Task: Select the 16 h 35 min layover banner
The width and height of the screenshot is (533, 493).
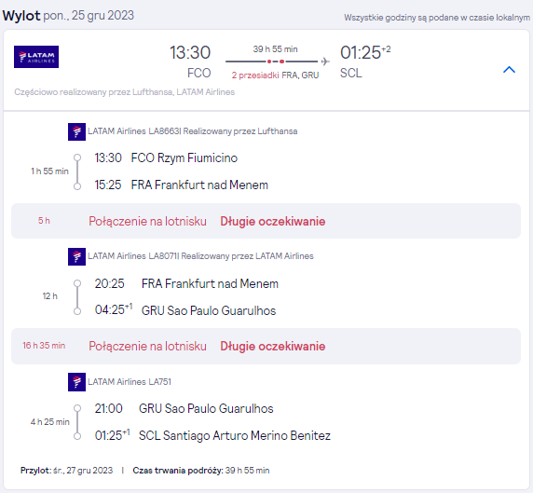Action: pyautogui.click(x=266, y=346)
